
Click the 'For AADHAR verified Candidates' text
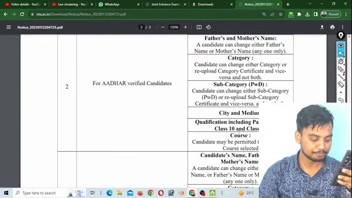[x=132, y=83]
